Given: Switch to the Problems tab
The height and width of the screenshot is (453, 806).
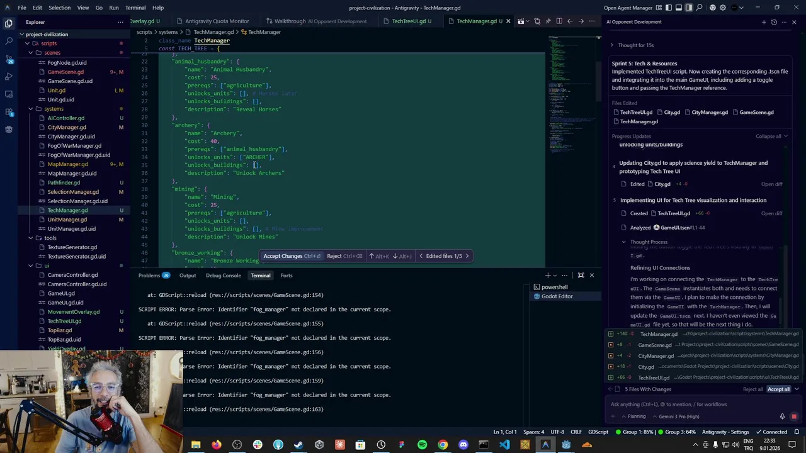Looking at the screenshot, I should pos(154,275).
